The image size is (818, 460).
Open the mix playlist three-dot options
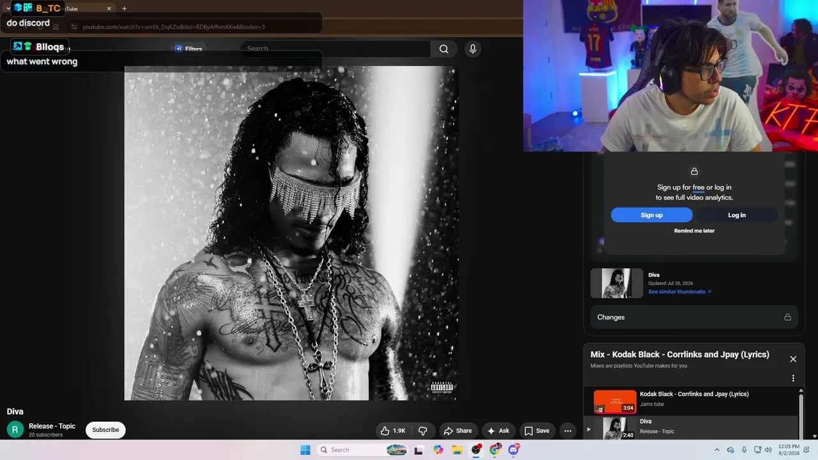coord(793,378)
